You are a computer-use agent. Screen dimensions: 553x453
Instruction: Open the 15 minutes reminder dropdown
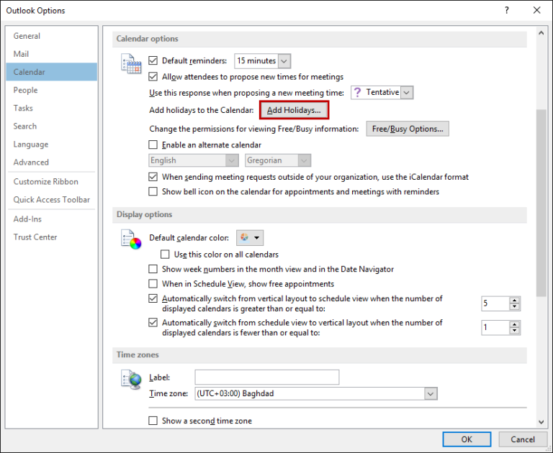[x=284, y=61]
